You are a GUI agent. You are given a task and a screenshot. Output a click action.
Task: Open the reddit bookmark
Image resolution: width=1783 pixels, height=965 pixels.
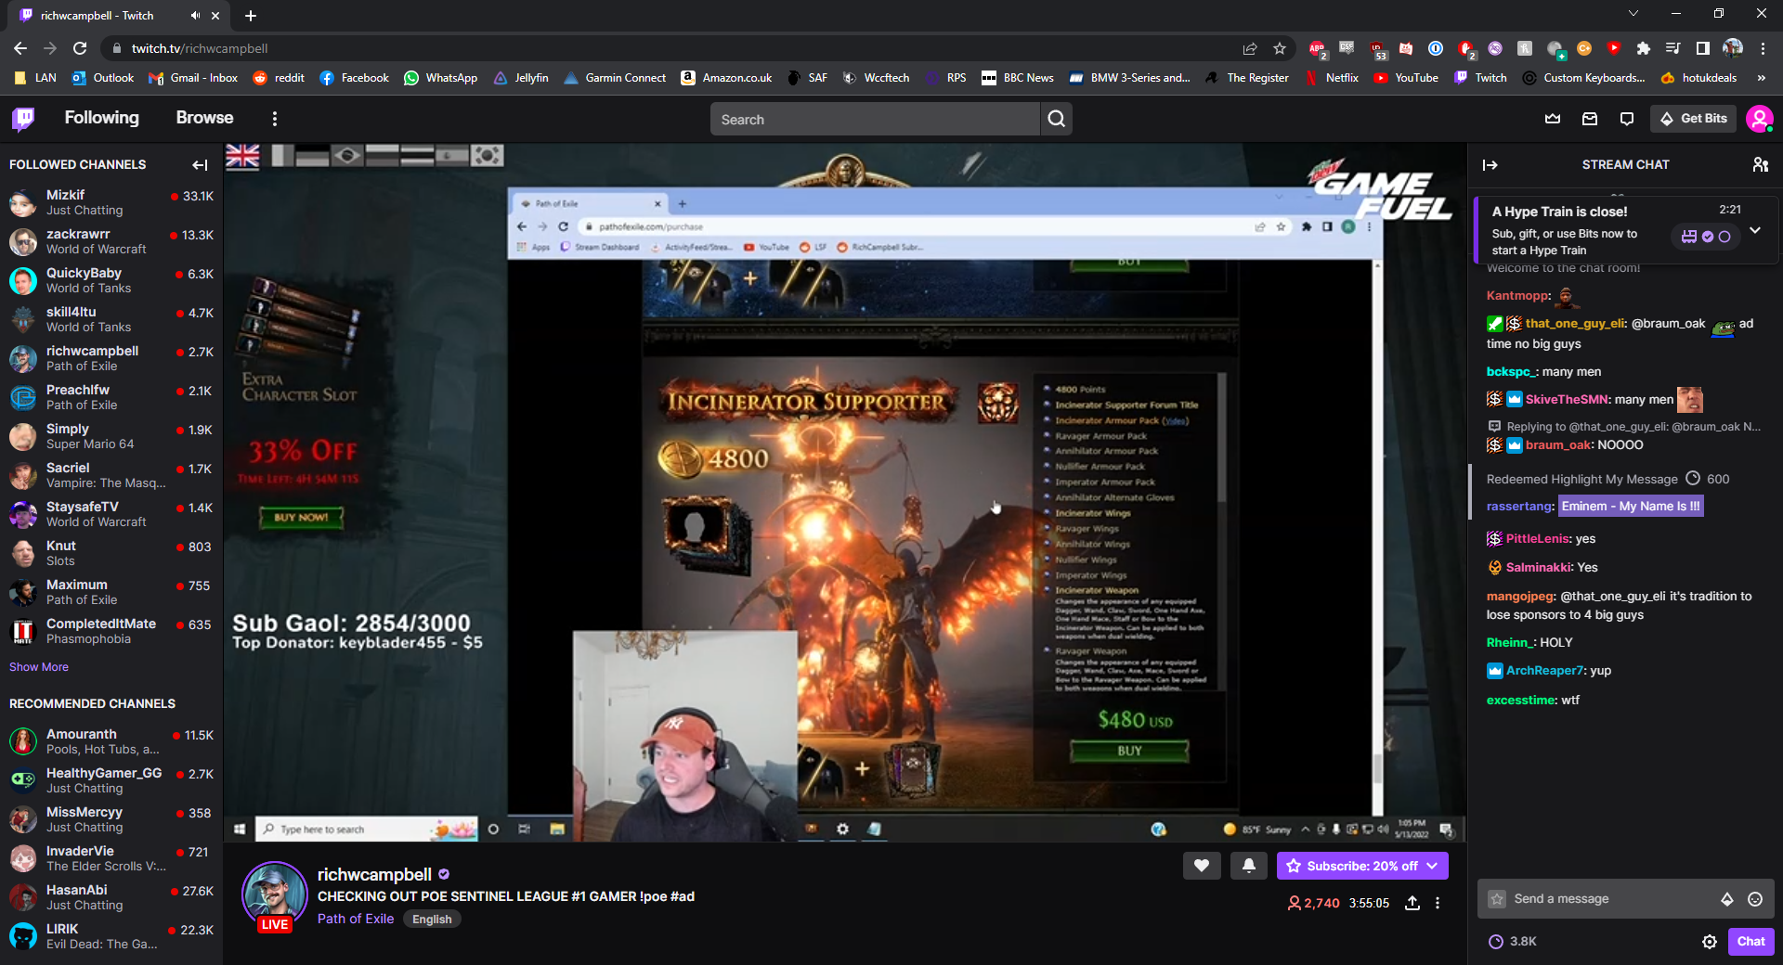point(279,78)
